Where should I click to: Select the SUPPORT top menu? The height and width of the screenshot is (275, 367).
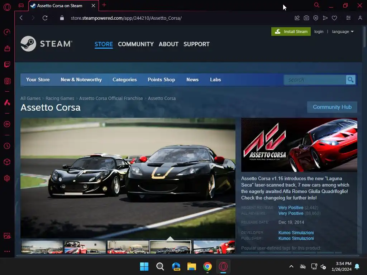coord(196,44)
